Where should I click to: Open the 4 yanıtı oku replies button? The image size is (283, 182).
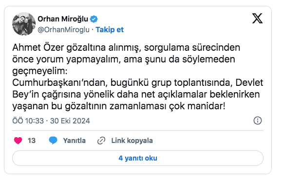pos(138,158)
